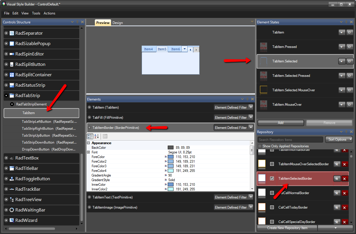Expand the TabFill (FillPrimitive) element
Screen dimensions: 356x234
89,118
